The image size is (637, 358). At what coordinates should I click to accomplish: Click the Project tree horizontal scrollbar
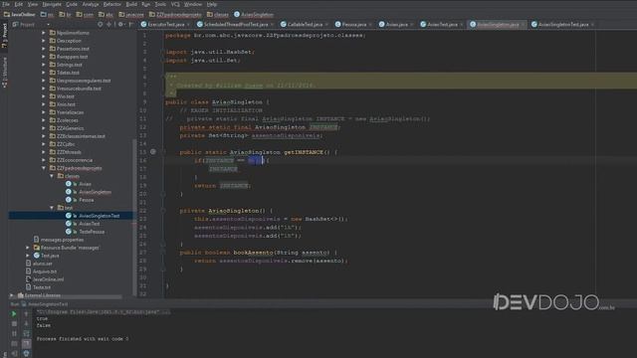point(67,296)
